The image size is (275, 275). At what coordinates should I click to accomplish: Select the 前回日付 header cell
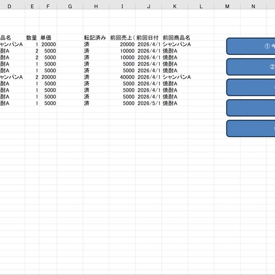(x=148, y=38)
